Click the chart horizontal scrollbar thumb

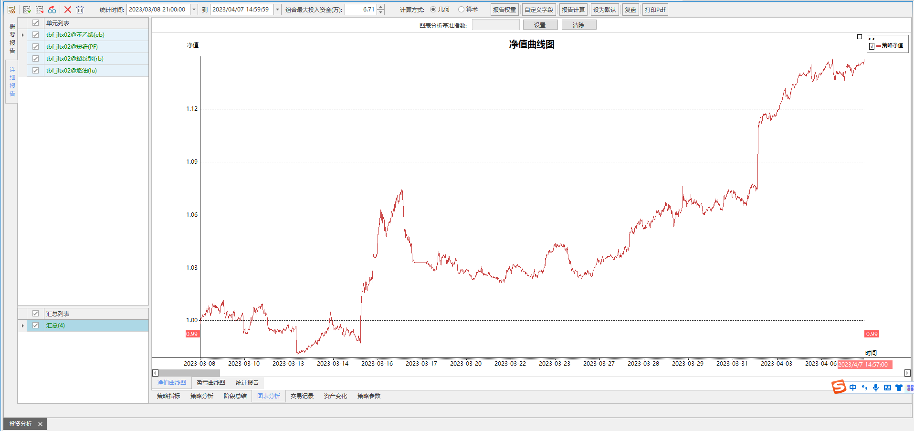point(189,373)
